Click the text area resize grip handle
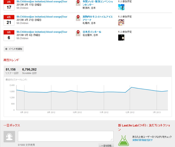 click(111, 140)
